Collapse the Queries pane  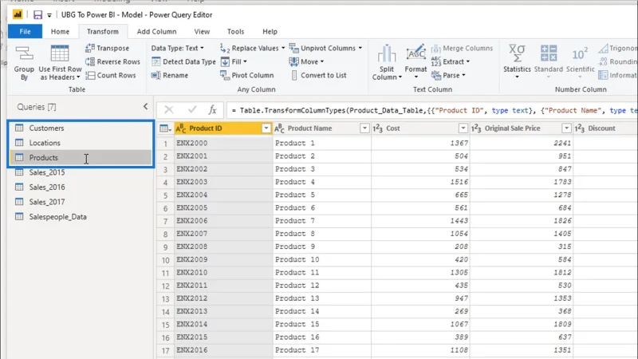pyautogui.click(x=145, y=107)
